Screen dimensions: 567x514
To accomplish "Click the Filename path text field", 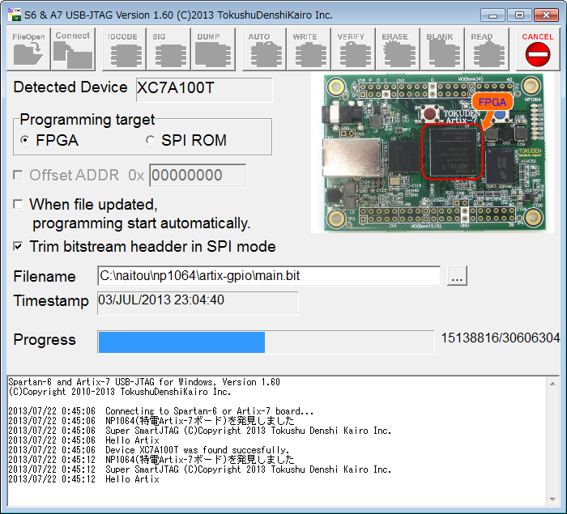I will click(x=267, y=276).
